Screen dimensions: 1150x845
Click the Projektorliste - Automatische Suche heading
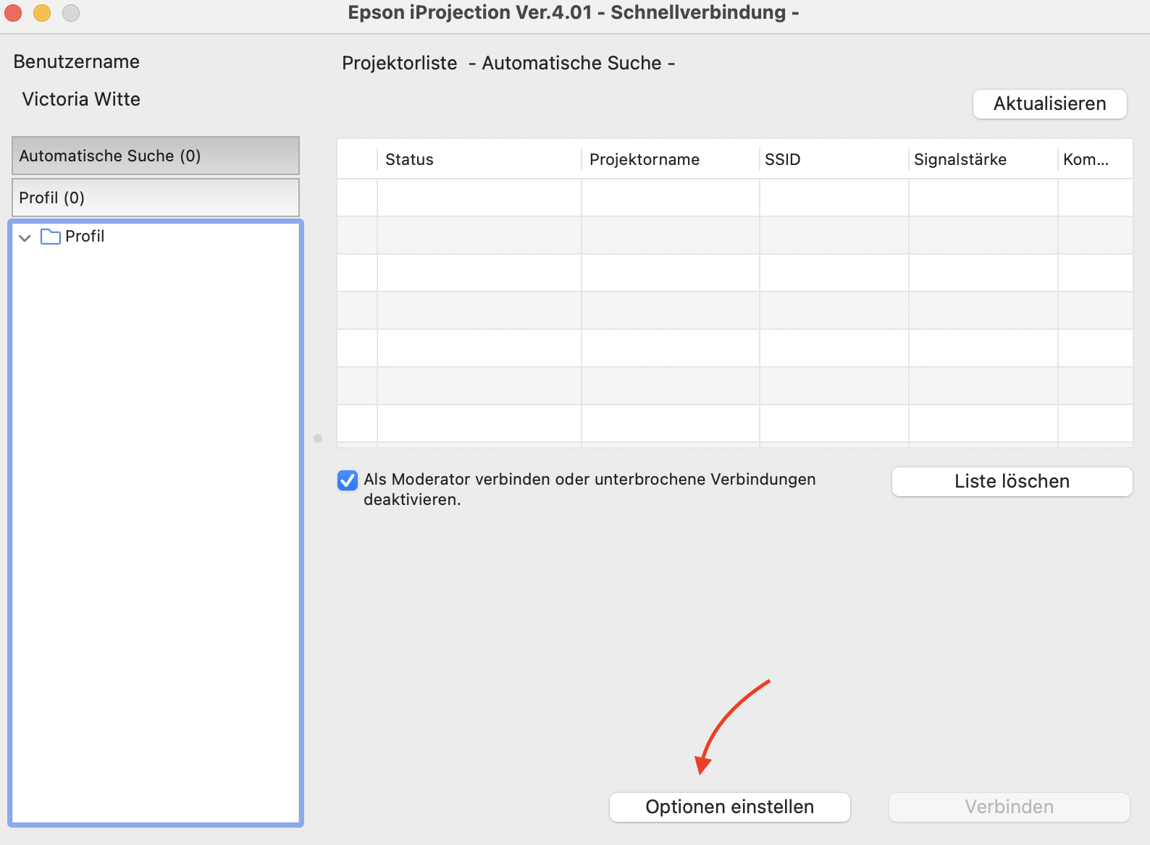(508, 63)
